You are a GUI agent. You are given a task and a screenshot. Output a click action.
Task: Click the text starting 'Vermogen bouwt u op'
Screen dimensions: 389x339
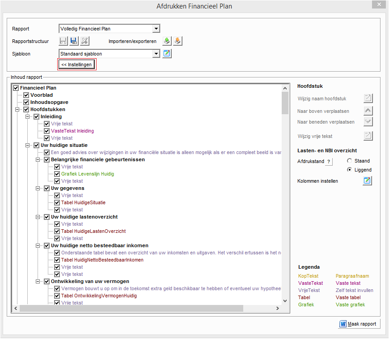171,288
